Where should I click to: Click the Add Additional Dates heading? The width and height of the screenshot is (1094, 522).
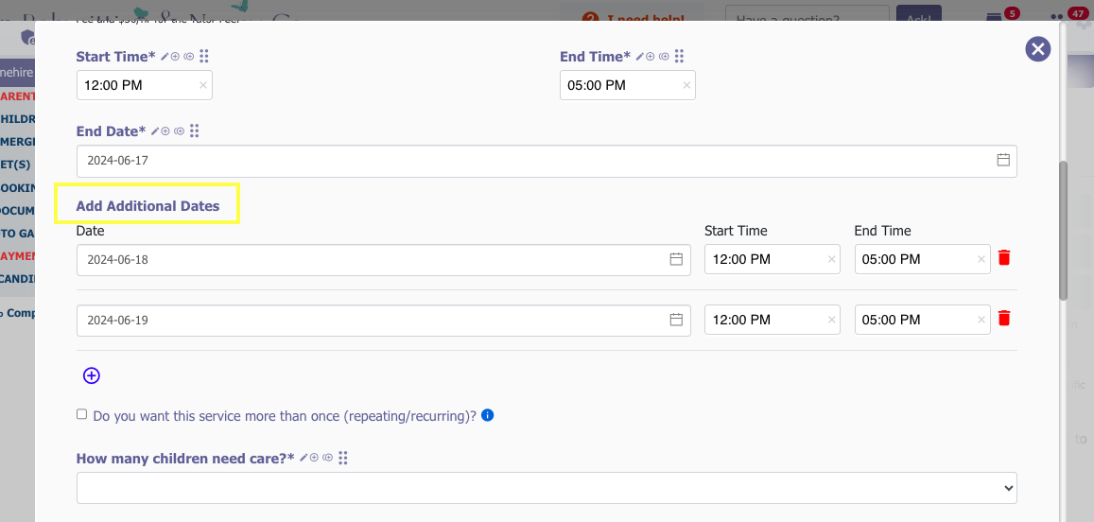point(148,205)
